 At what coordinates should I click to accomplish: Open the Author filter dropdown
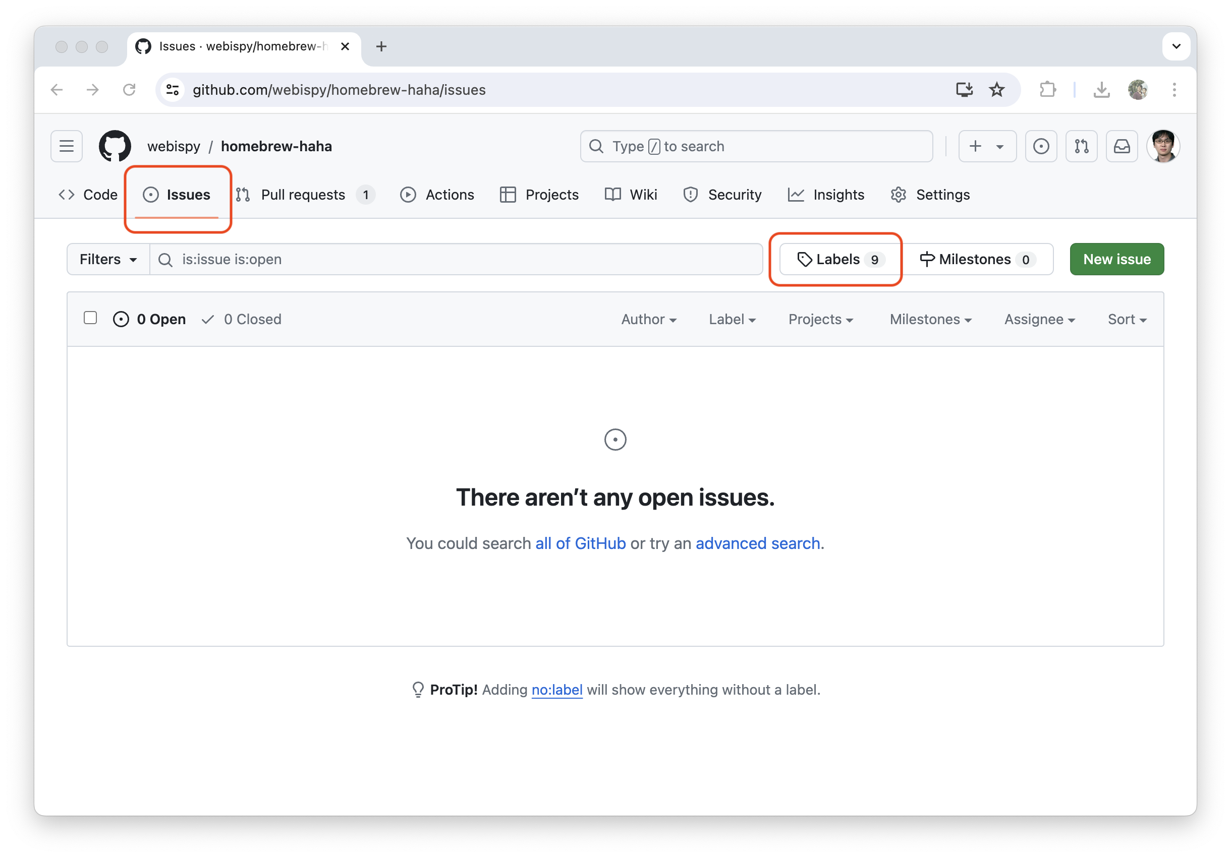point(649,319)
